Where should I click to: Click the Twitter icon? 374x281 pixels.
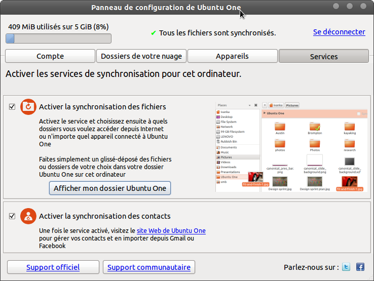346,267
